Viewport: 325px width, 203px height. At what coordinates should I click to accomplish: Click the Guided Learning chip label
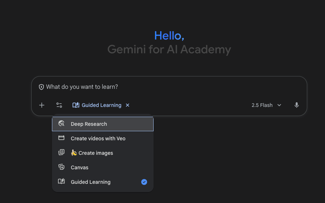[101, 105]
